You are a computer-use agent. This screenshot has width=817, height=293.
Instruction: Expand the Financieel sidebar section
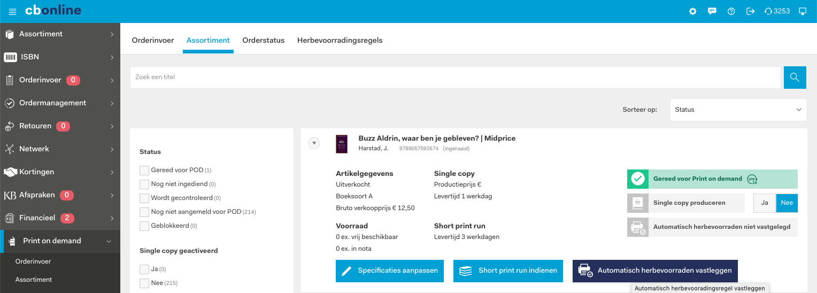pyautogui.click(x=60, y=218)
